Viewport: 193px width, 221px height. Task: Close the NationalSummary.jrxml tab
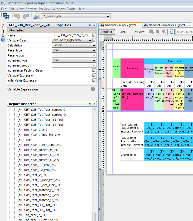[x=140, y=25]
